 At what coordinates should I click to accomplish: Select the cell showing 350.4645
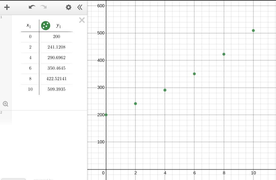click(56, 68)
